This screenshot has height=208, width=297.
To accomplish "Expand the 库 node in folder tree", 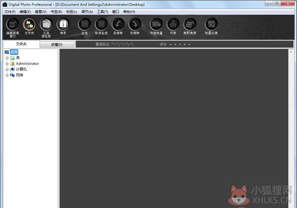I will point(7,58).
